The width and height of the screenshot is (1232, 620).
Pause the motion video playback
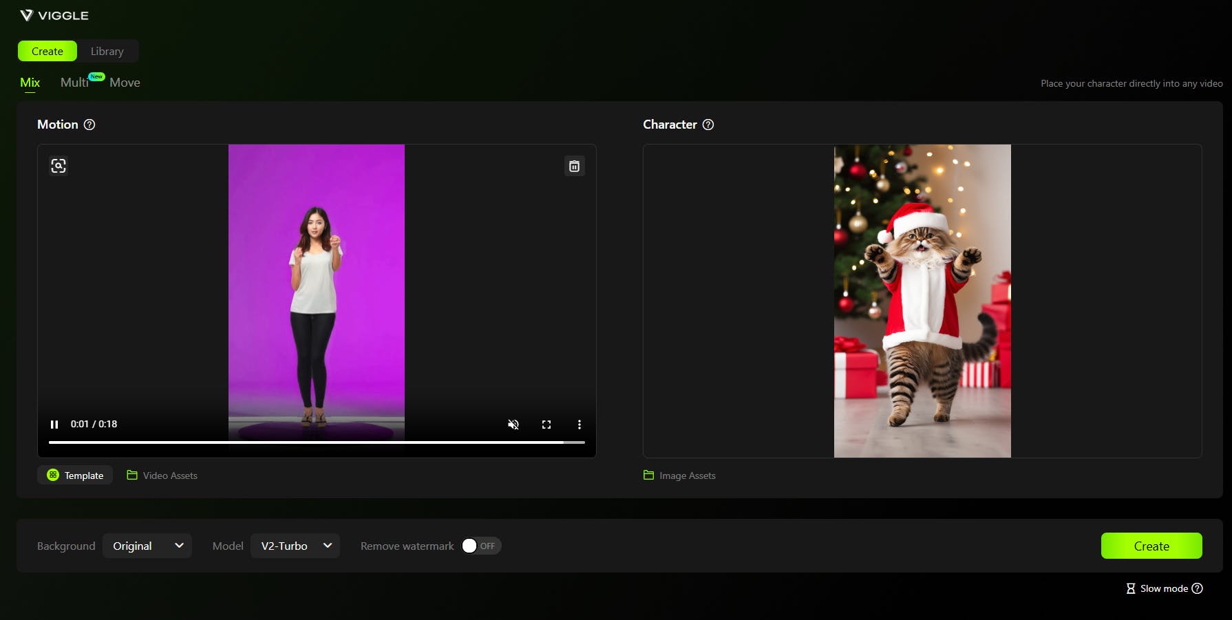coord(54,425)
